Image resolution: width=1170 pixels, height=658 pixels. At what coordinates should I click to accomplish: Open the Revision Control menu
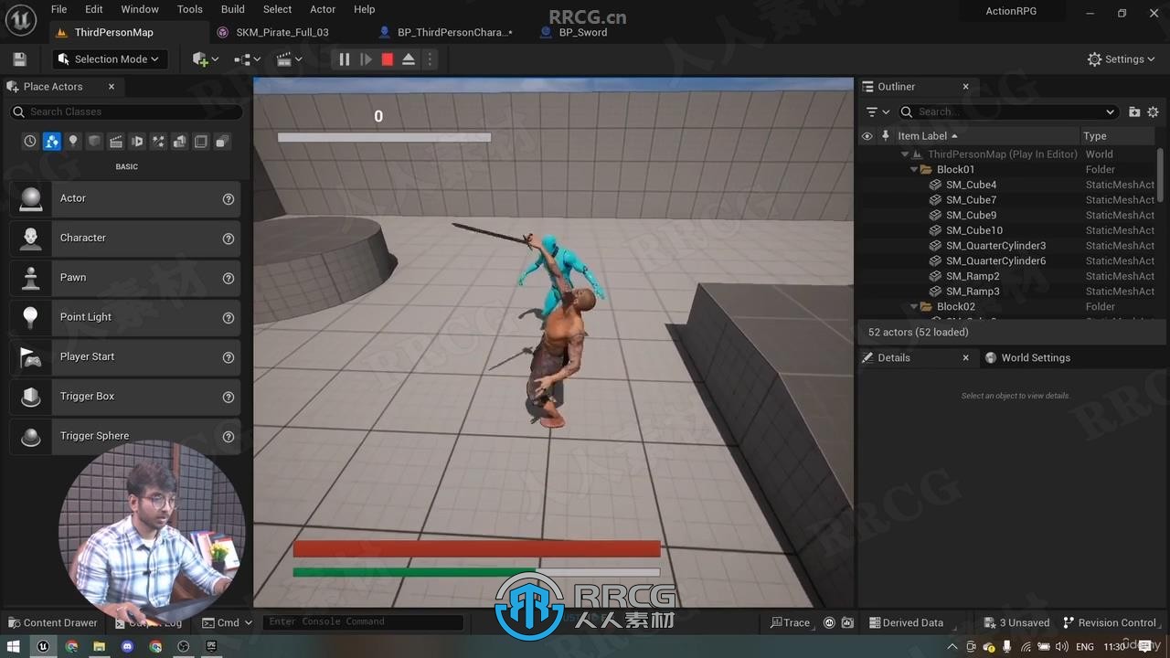pyautogui.click(x=1110, y=622)
